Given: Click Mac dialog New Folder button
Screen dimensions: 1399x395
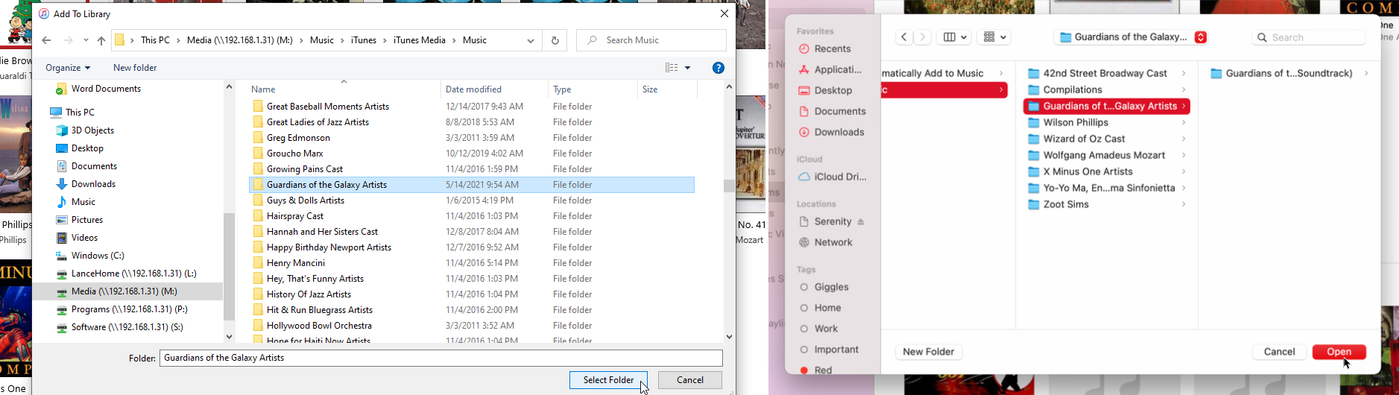Looking at the screenshot, I should 929,352.
